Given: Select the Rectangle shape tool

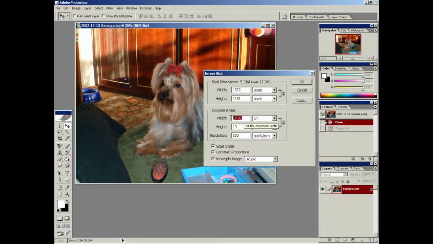Looking at the screenshot, I should [67, 180].
